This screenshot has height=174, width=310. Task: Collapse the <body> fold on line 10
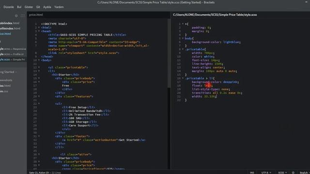point(39,60)
